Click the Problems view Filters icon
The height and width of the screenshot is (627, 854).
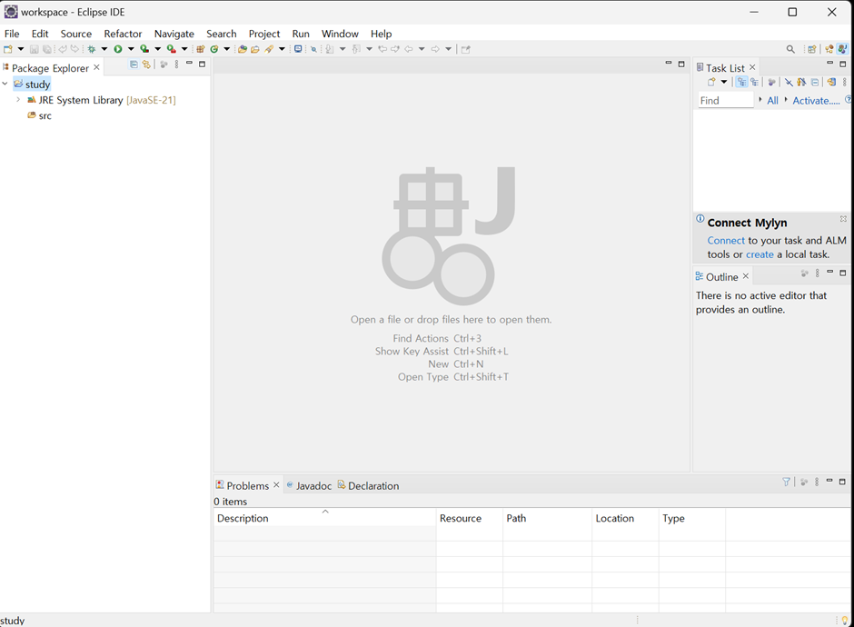tap(786, 482)
